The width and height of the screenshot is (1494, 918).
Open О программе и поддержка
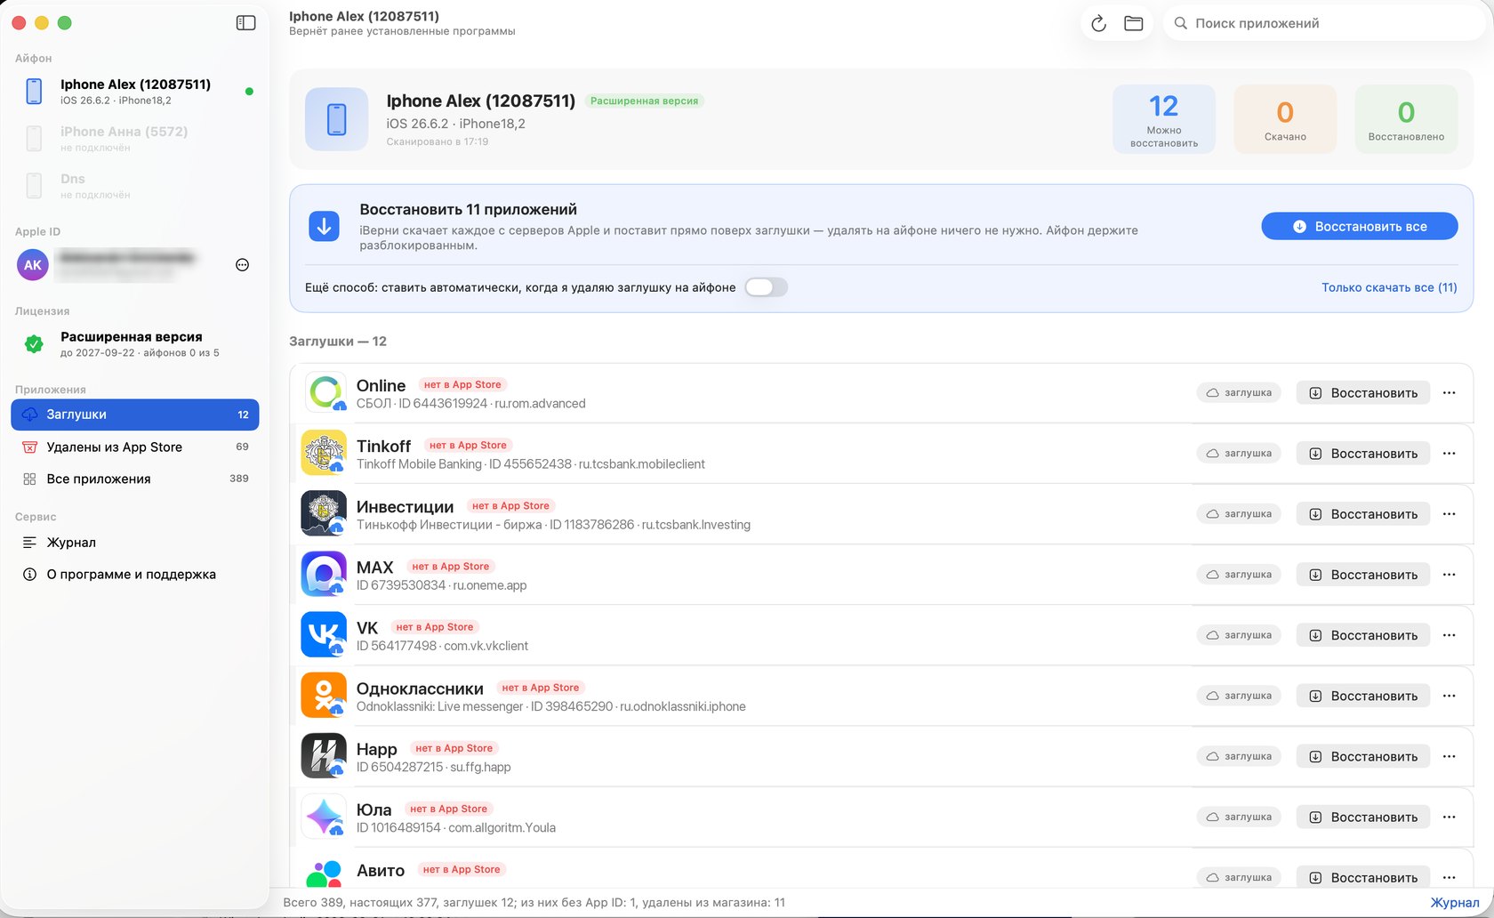click(x=135, y=575)
